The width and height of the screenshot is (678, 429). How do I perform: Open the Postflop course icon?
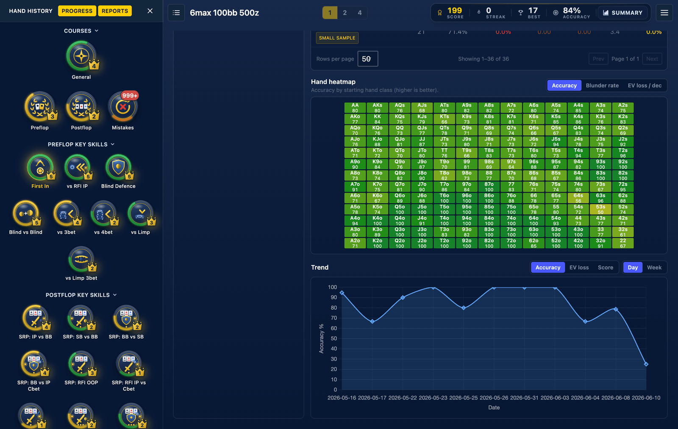click(x=81, y=107)
